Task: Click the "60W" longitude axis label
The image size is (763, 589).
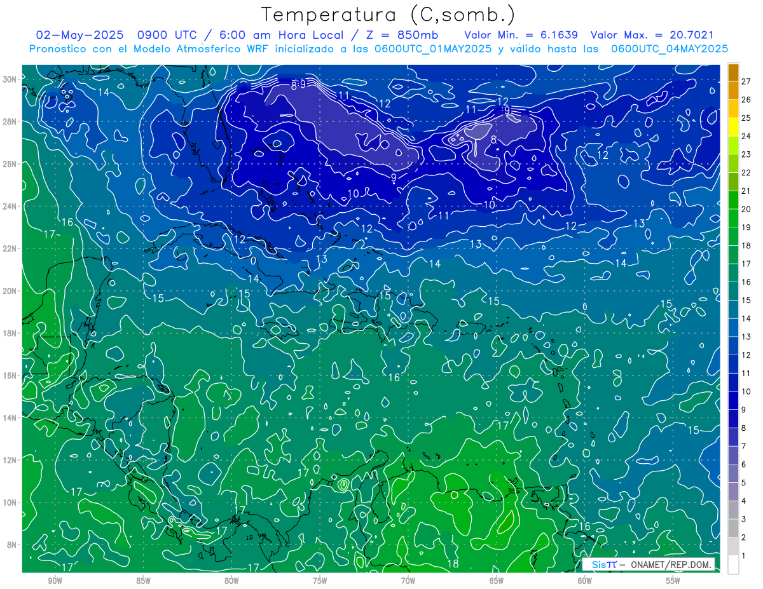Action: tap(585, 581)
